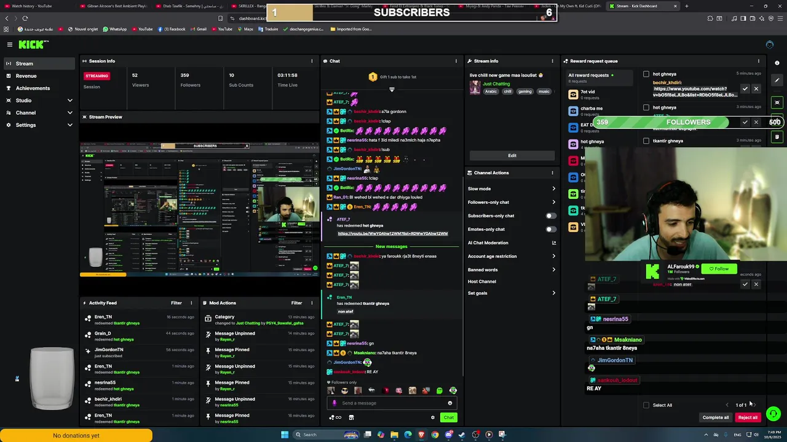This screenshot has width=787, height=442.
Task: Open AI Chat Moderation external link icon
Action: click(x=553, y=242)
